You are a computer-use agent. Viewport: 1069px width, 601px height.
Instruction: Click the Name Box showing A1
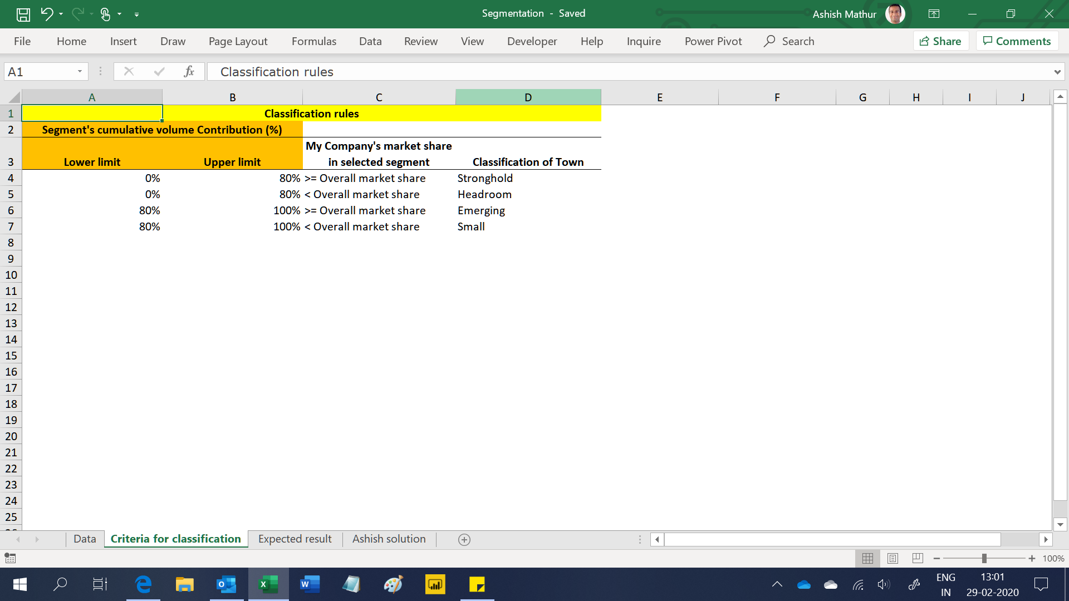tap(39, 71)
